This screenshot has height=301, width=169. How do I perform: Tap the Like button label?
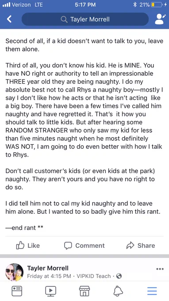point(34,246)
